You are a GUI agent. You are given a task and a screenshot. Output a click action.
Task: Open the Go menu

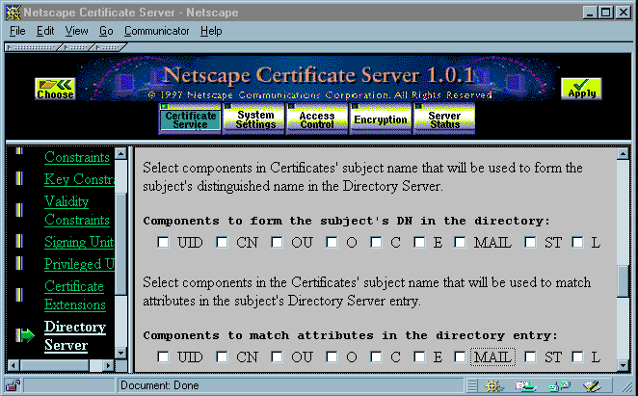106,31
